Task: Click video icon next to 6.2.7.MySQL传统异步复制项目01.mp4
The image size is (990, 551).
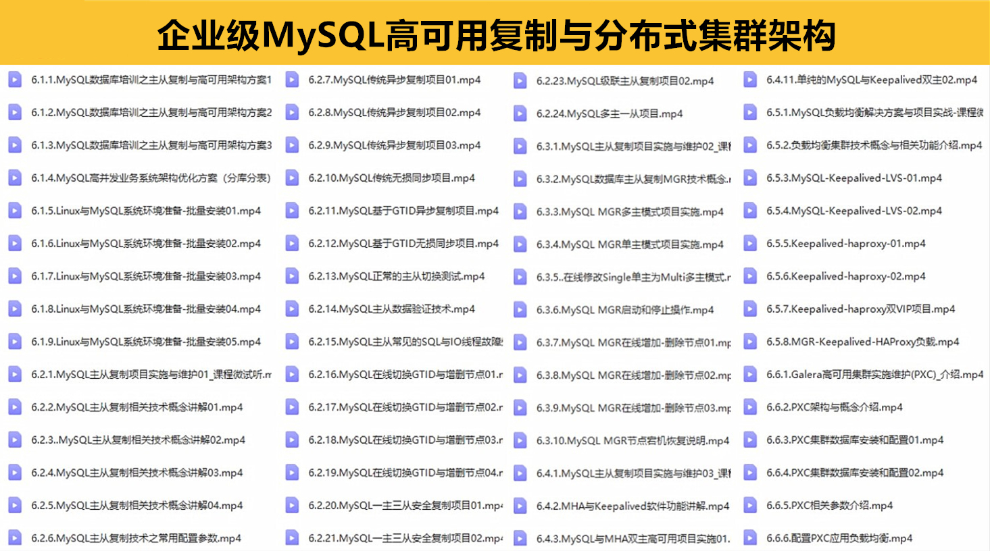Action: click(x=292, y=80)
